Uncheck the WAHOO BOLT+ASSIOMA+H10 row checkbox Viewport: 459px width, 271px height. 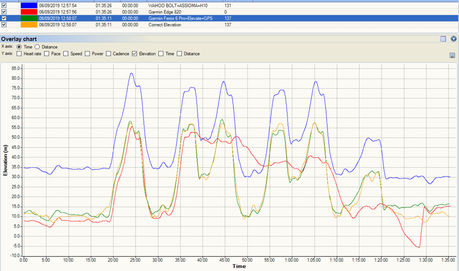tap(4, 5)
